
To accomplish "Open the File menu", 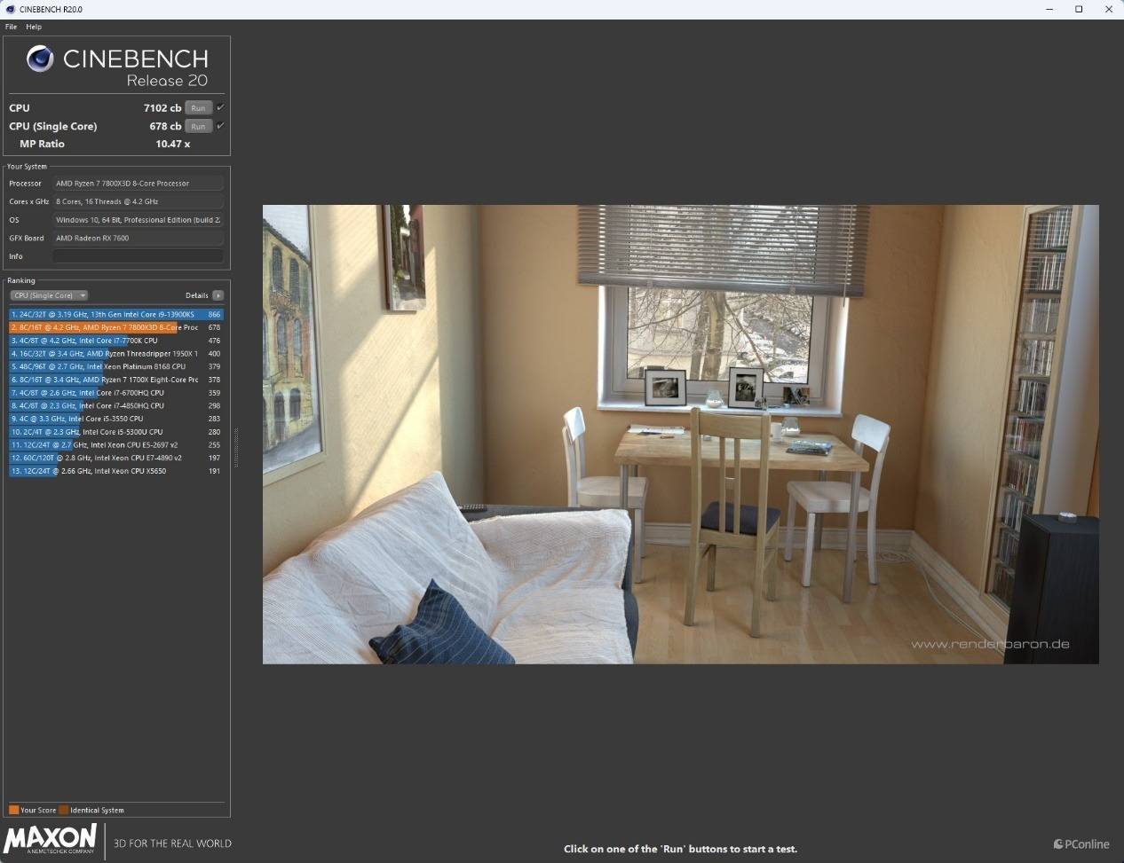I will coord(11,27).
